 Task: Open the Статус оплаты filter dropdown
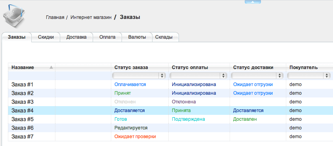(198, 75)
